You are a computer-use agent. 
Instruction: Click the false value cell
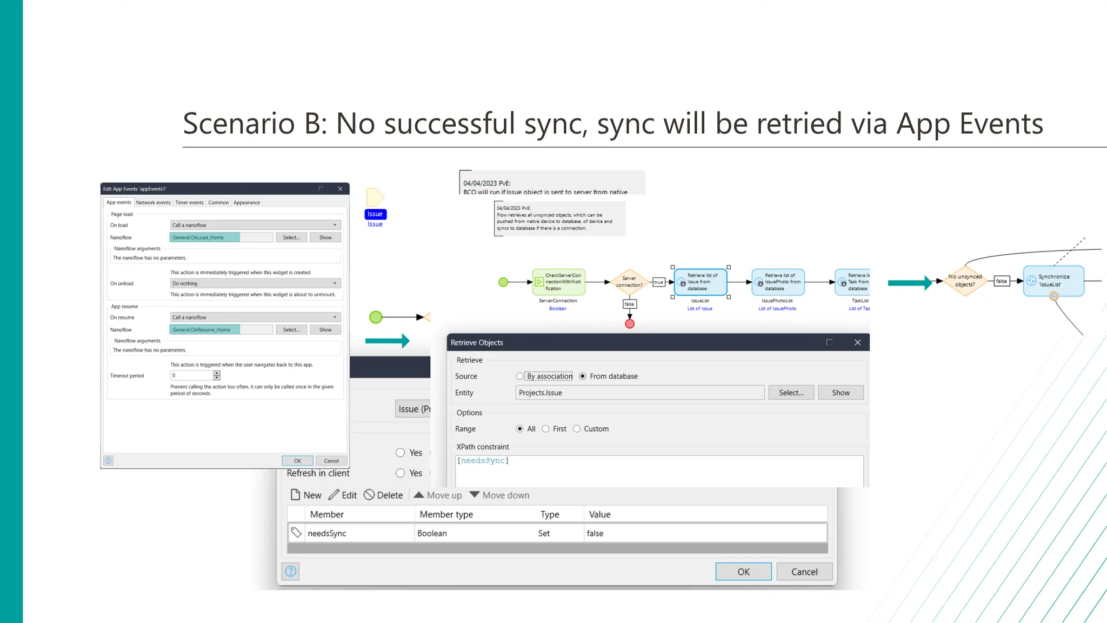click(705, 533)
